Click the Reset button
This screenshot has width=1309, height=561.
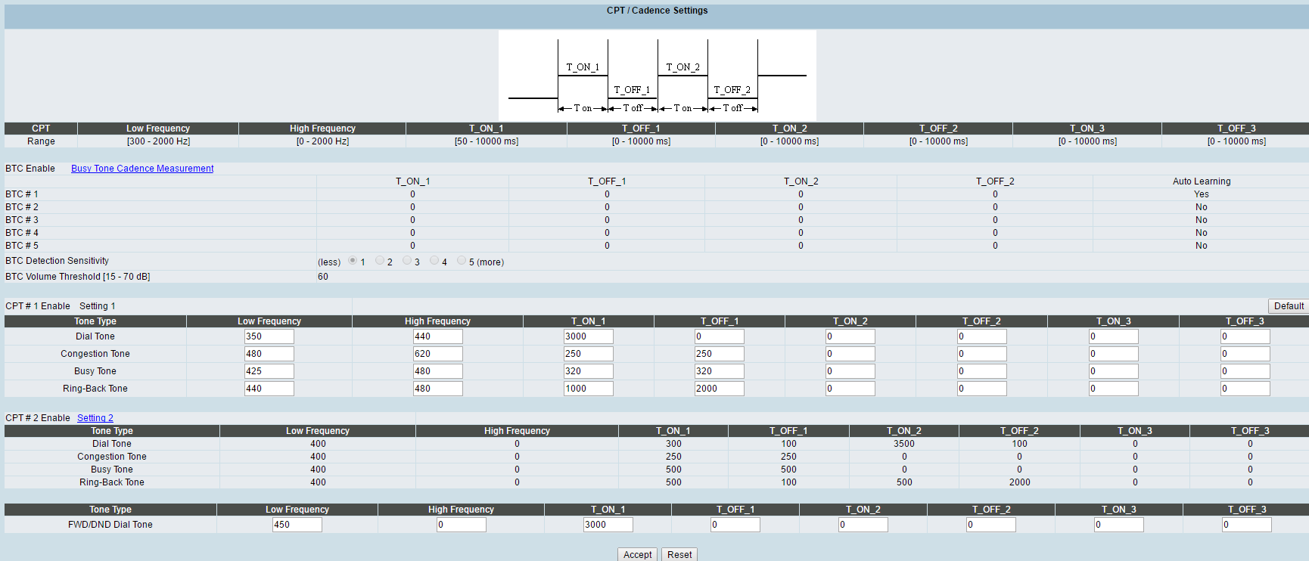(x=679, y=555)
